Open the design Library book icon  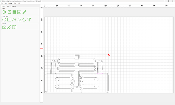point(14,27)
